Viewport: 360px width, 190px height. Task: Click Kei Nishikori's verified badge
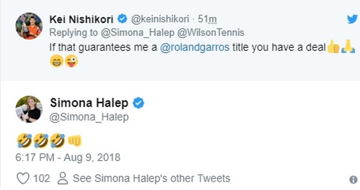[x=123, y=19]
